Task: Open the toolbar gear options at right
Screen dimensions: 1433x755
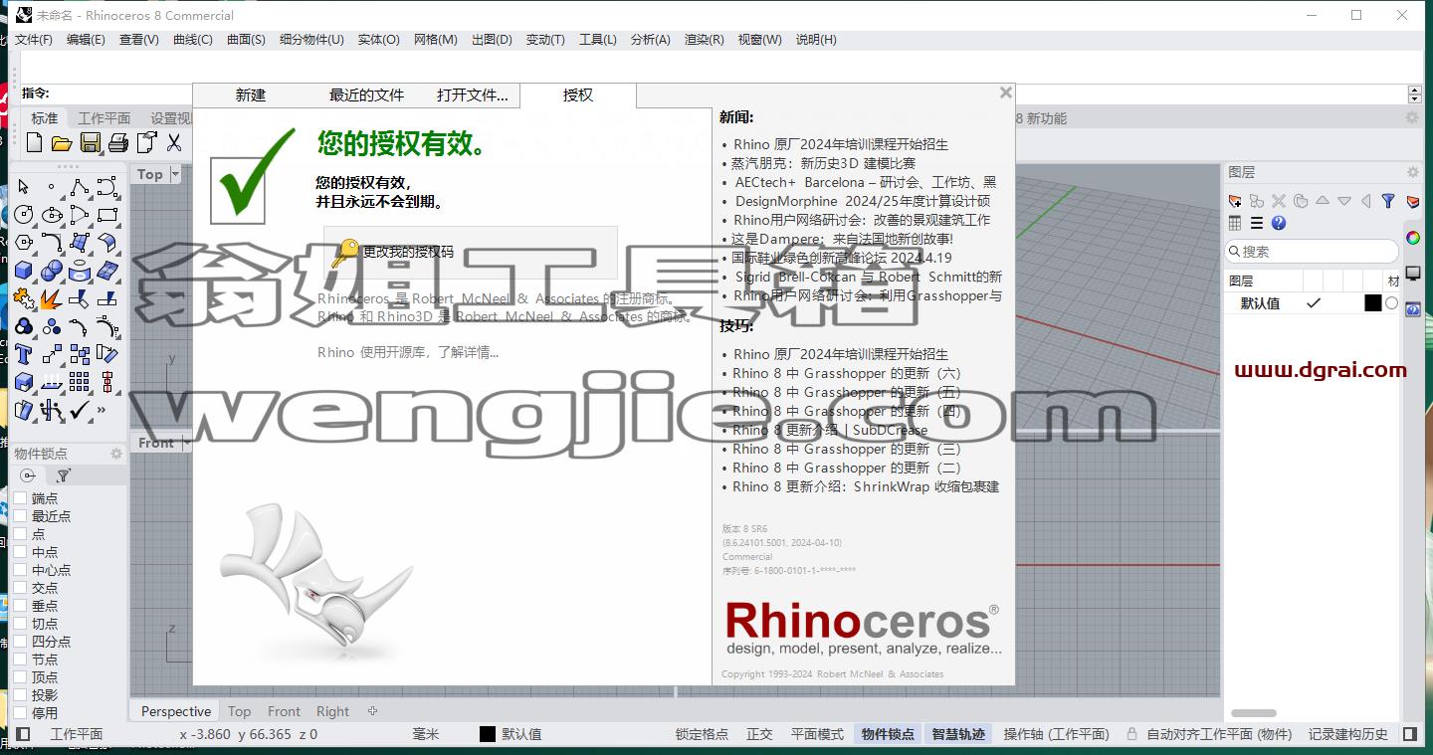Action: point(1411,117)
